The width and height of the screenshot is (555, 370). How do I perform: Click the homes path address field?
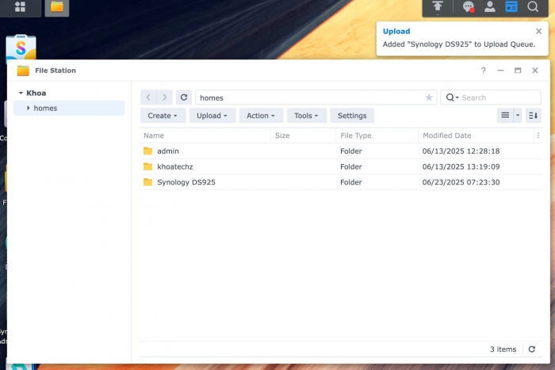(x=316, y=97)
